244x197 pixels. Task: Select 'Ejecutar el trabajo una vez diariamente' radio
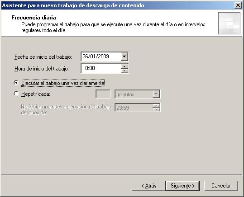click(x=16, y=83)
